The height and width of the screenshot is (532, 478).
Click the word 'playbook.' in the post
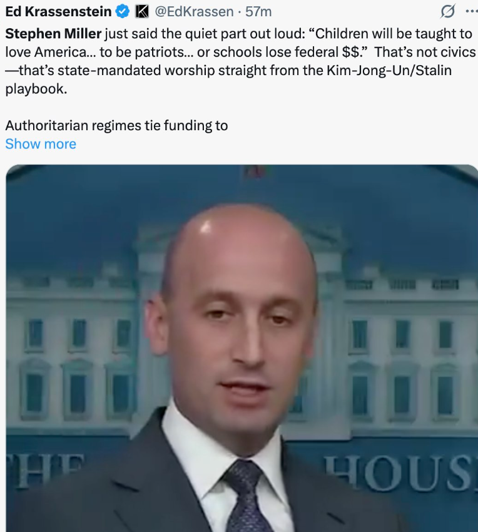(x=36, y=89)
